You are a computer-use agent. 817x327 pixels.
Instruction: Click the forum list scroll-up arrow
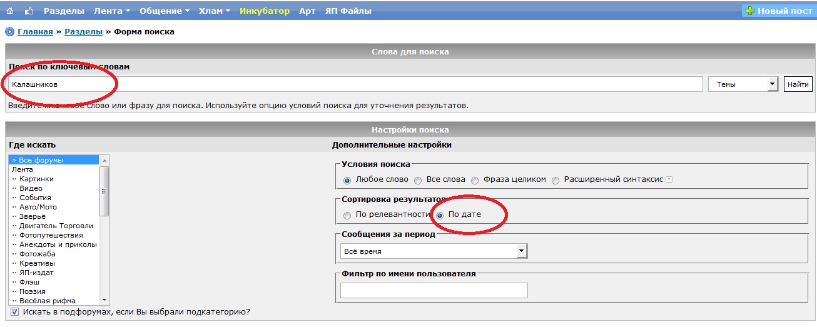104,160
